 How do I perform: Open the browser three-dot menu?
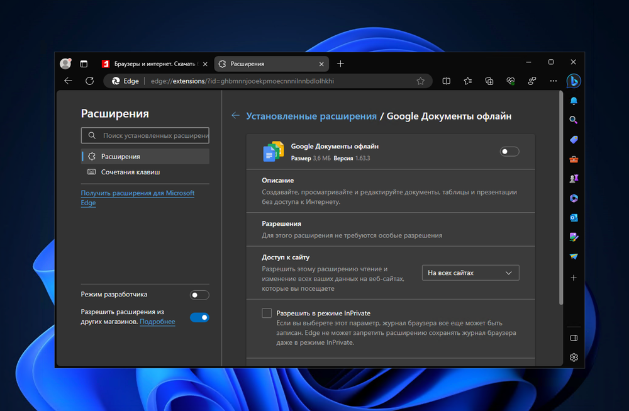click(x=553, y=81)
